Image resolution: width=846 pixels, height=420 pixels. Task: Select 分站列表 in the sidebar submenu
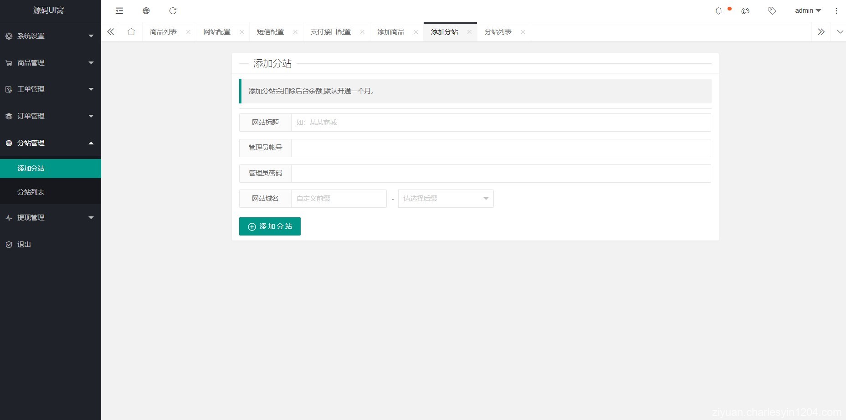point(31,192)
